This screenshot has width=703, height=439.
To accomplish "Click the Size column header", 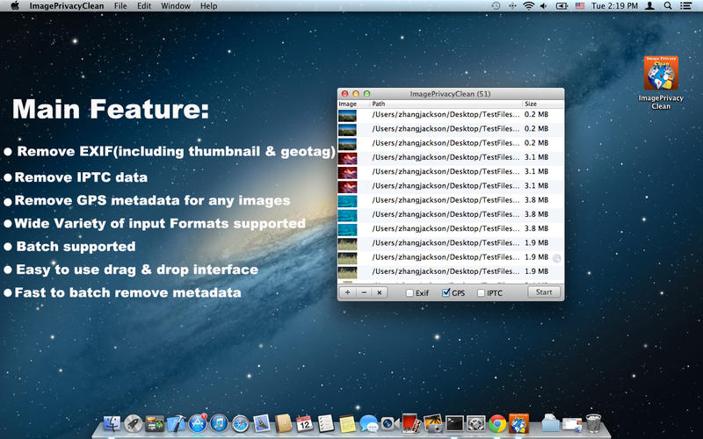I will (542, 104).
